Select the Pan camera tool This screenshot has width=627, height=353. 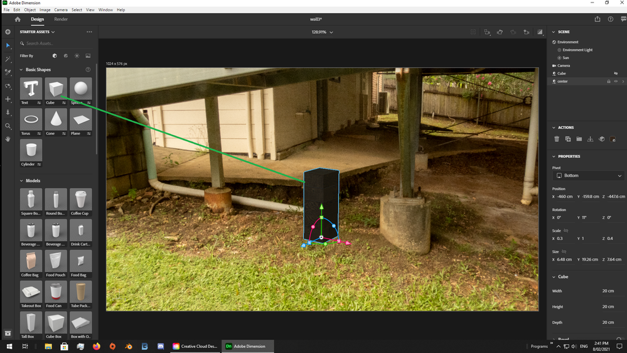[x=8, y=99]
